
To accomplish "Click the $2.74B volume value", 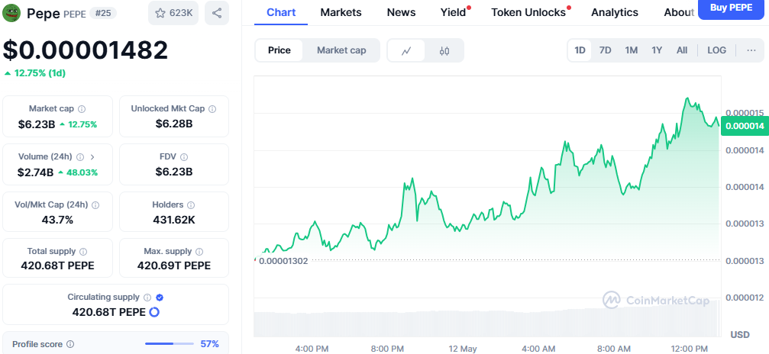I will [36, 172].
